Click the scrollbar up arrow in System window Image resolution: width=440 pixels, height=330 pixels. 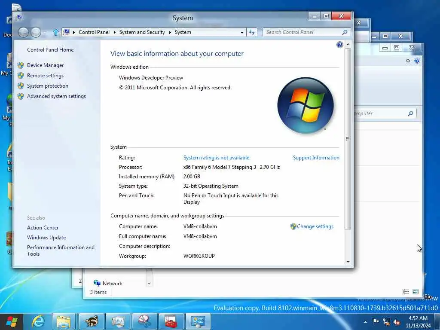[x=348, y=44]
